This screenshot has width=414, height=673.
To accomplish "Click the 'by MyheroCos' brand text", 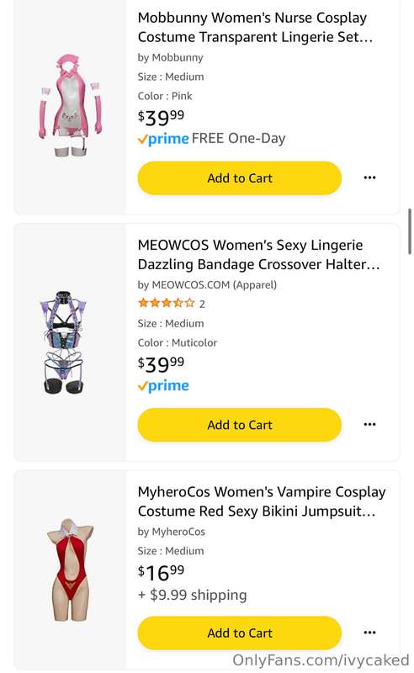I will (x=172, y=532).
